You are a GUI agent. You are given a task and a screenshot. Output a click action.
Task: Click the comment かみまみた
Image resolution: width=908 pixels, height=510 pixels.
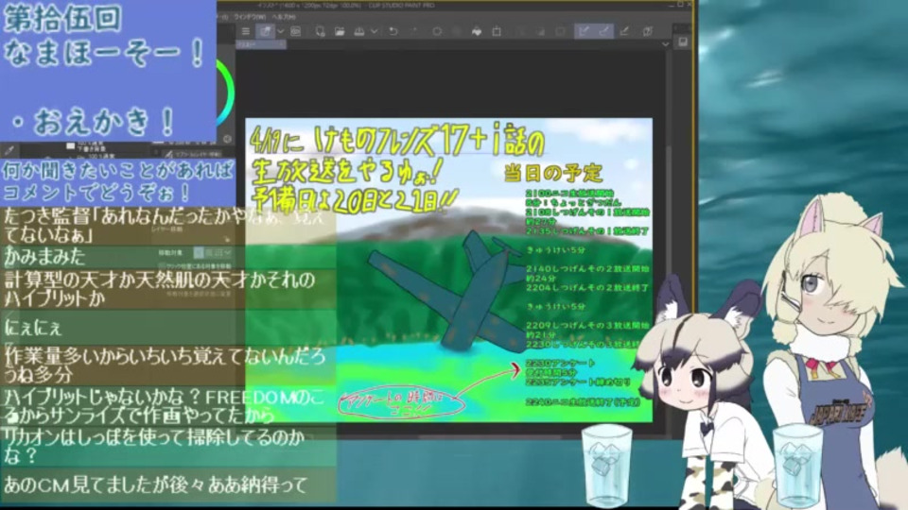tap(44, 257)
